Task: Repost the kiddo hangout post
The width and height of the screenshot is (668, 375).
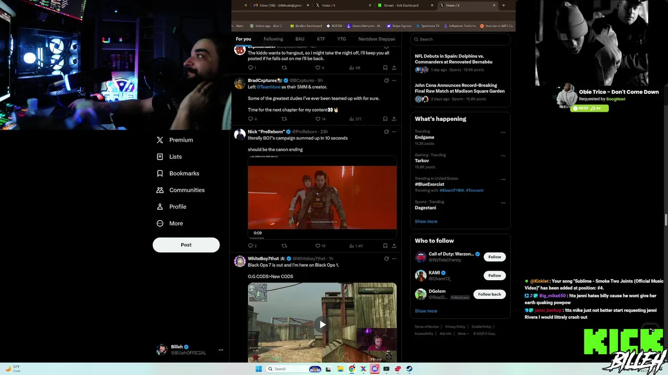Action: pos(284,68)
